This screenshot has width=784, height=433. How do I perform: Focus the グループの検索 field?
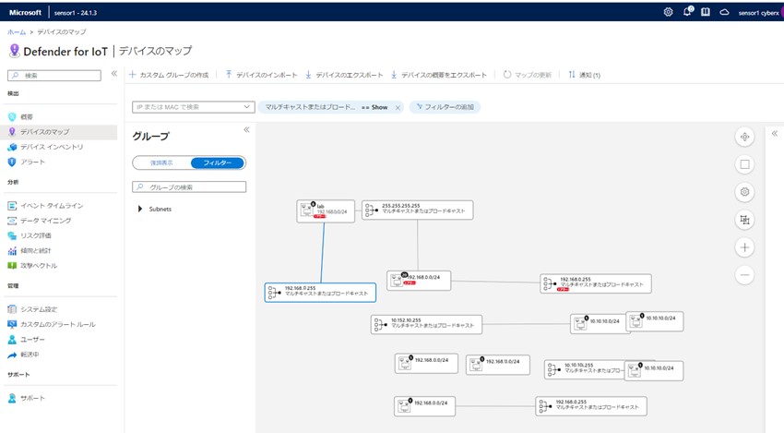[189, 186]
